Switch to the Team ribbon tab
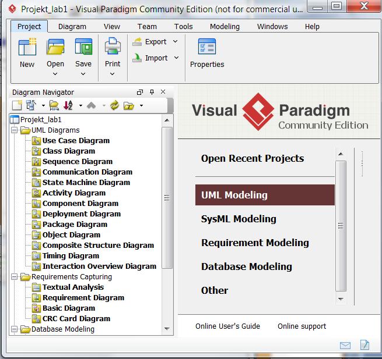The height and width of the screenshot is (359, 382). coord(147,26)
